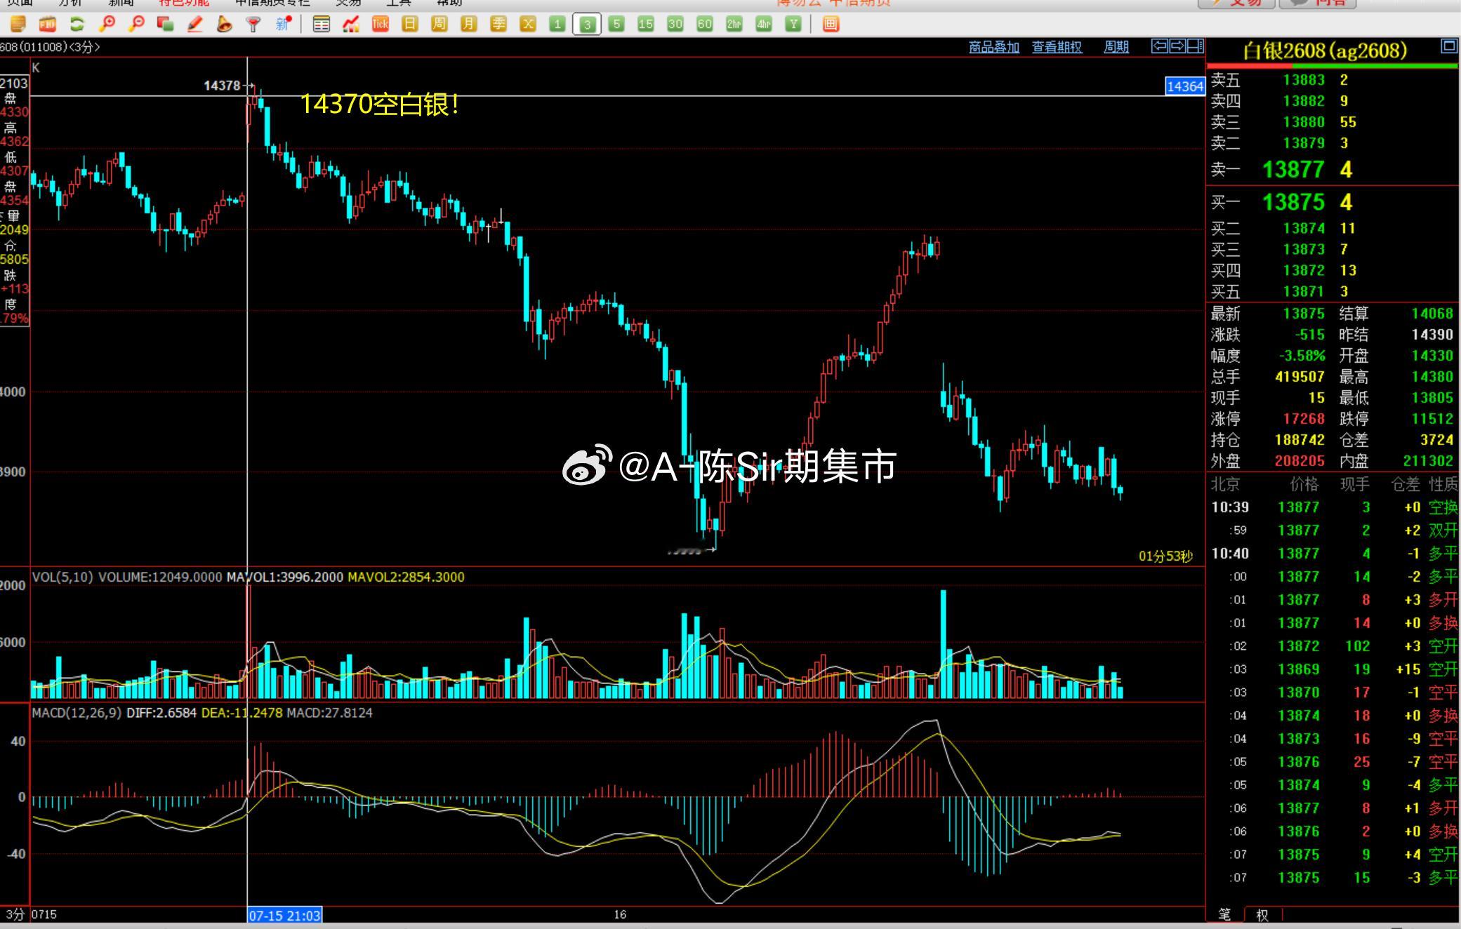Click the MACD(12,26,9) indicator label

(77, 713)
